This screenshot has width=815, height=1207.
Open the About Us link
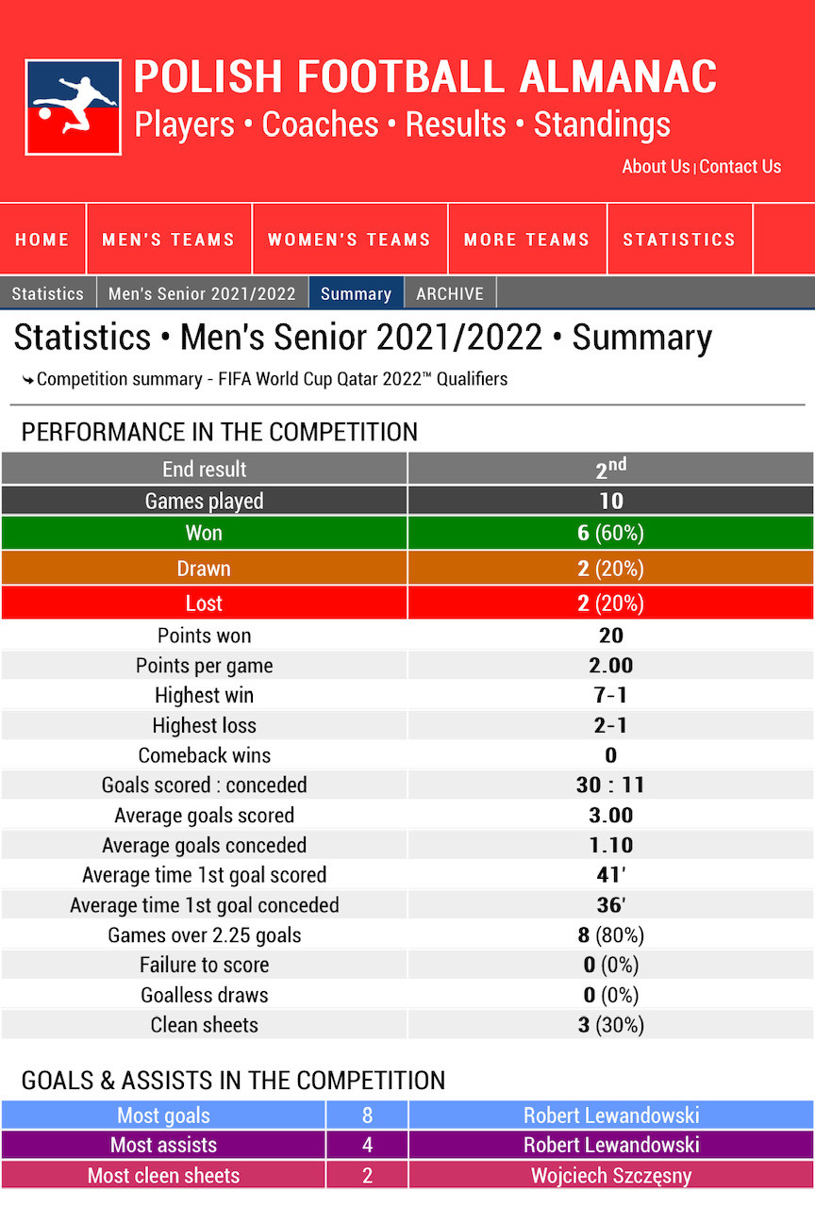[656, 167]
